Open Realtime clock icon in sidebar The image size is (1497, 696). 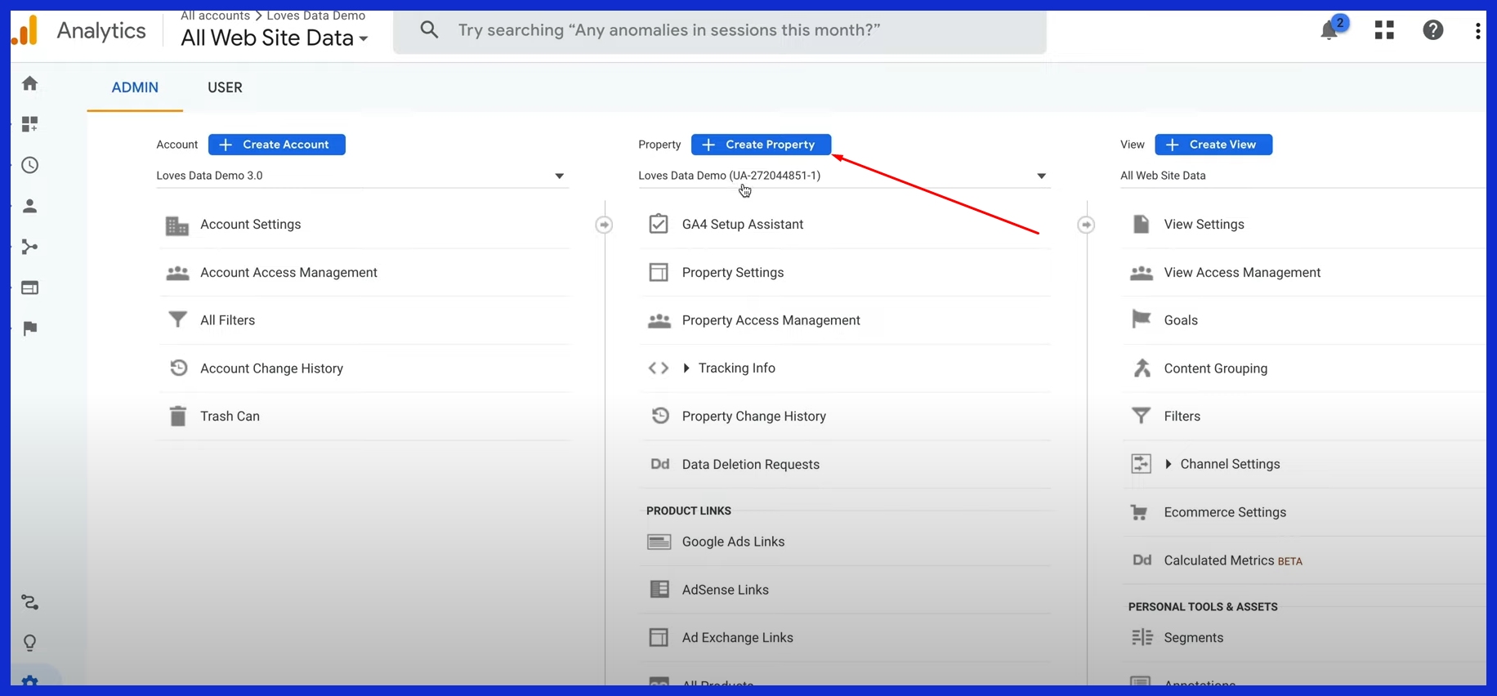click(x=30, y=165)
